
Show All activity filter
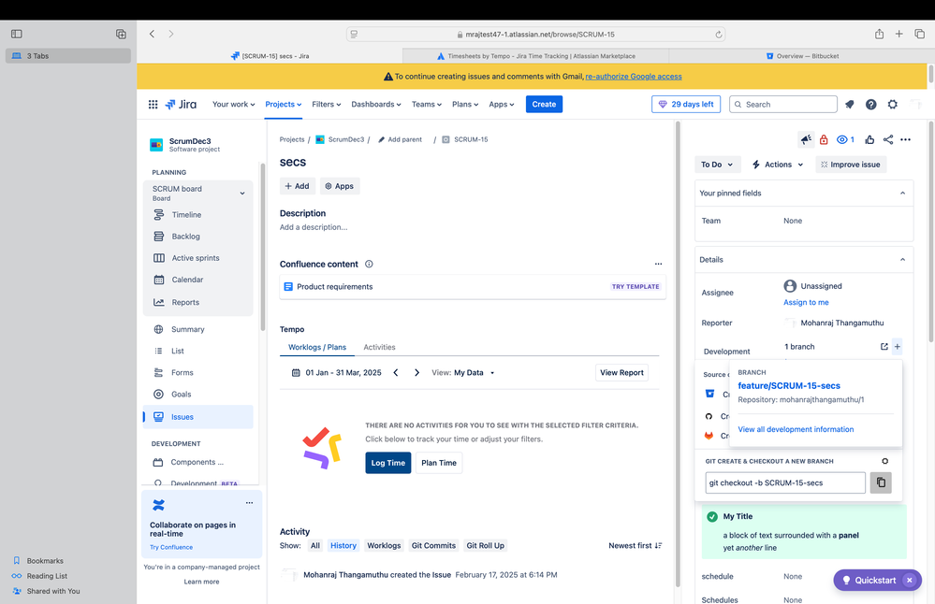point(314,546)
